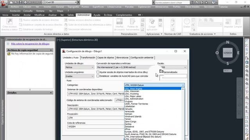Click the binoculars search icon
Viewport: 250px width, 140px height.
[192, 2]
